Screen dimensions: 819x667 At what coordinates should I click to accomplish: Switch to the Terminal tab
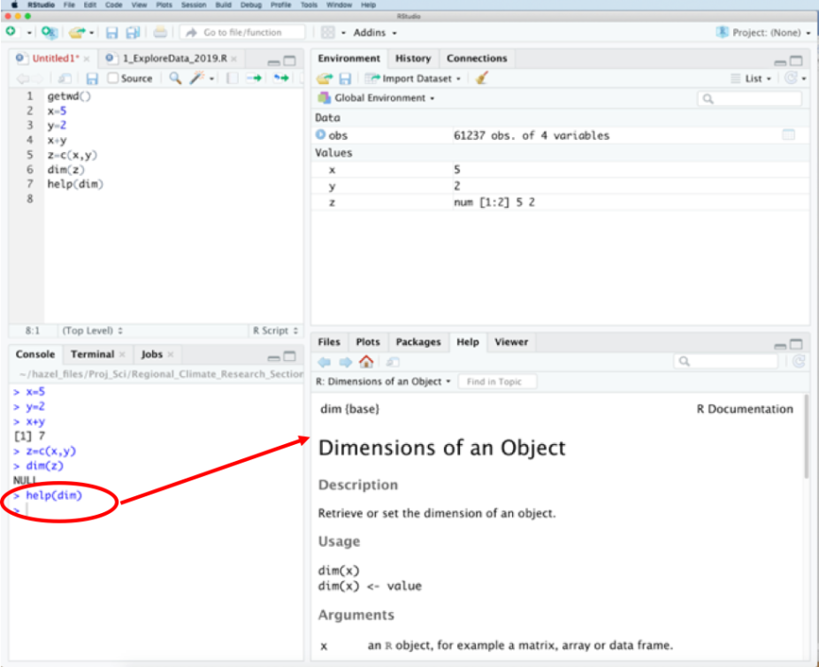coord(92,354)
